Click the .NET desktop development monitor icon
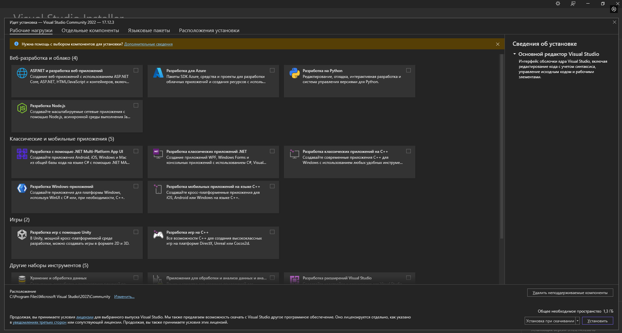The width and height of the screenshot is (622, 333). pos(158,154)
